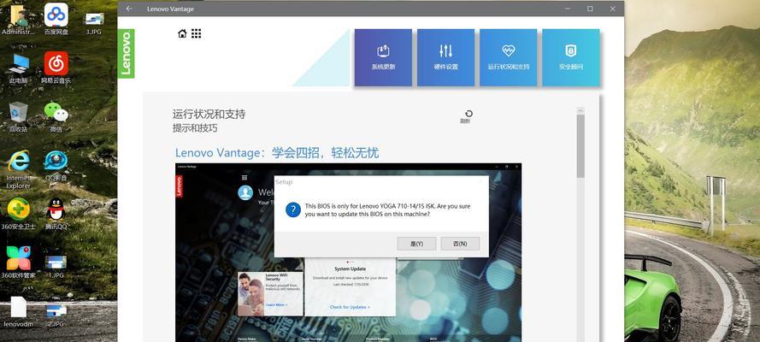Click the article title 学会四招,轻松无忧

click(325, 153)
